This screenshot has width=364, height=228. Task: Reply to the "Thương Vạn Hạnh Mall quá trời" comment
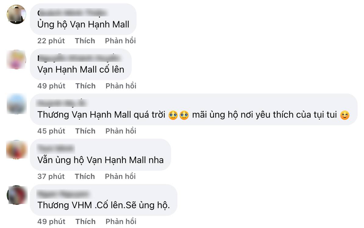pos(121,131)
